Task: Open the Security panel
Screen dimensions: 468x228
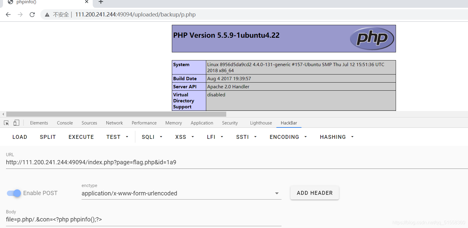Action: (230, 123)
